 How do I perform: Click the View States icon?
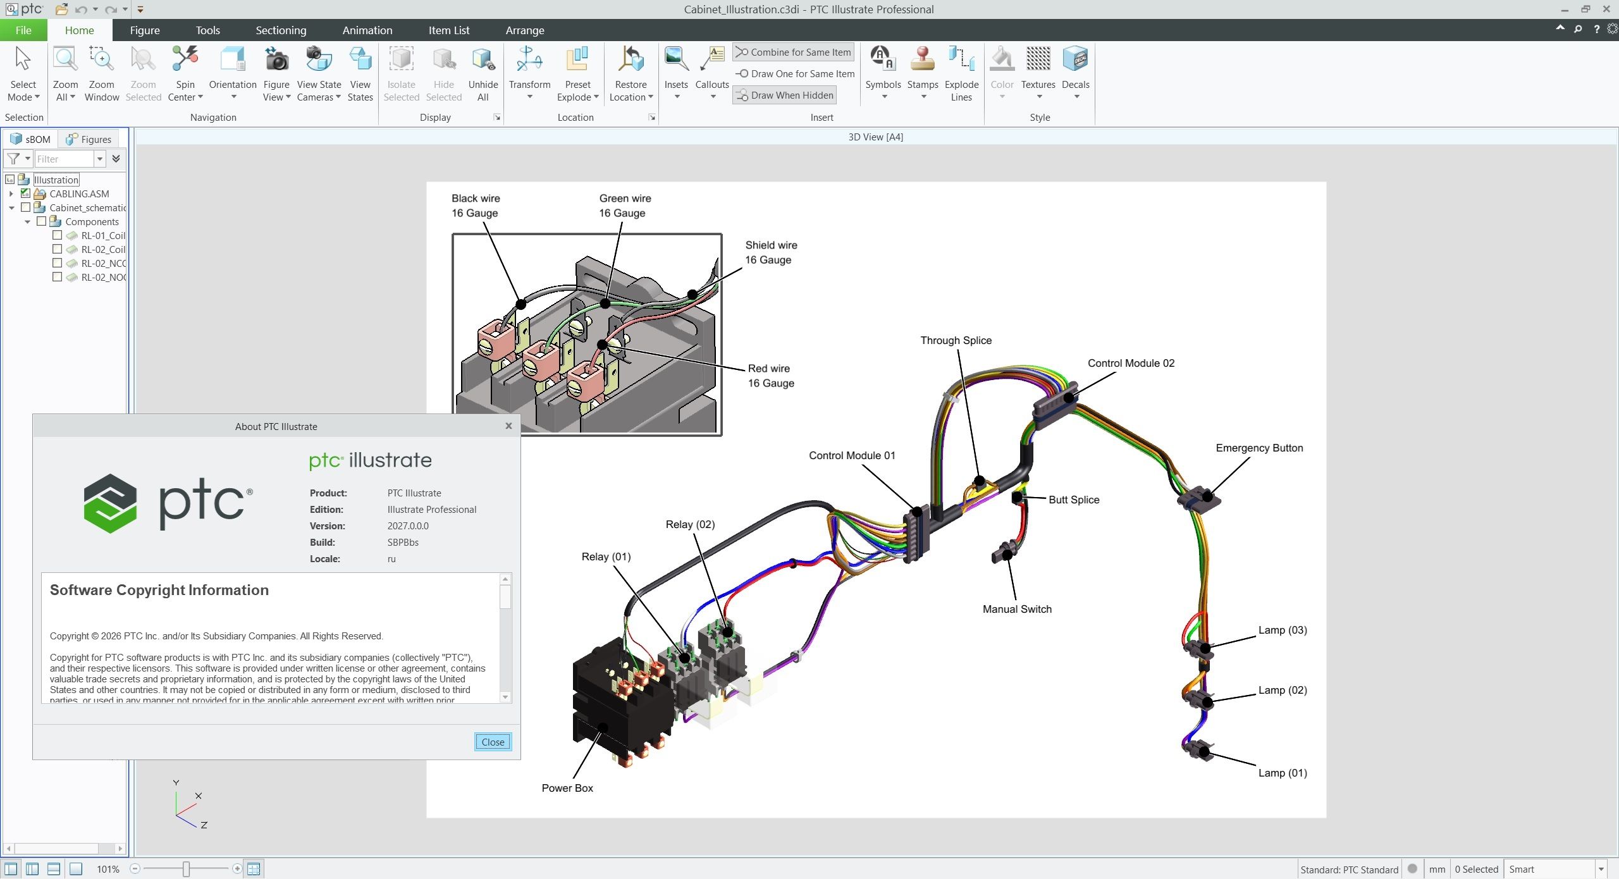click(x=360, y=59)
